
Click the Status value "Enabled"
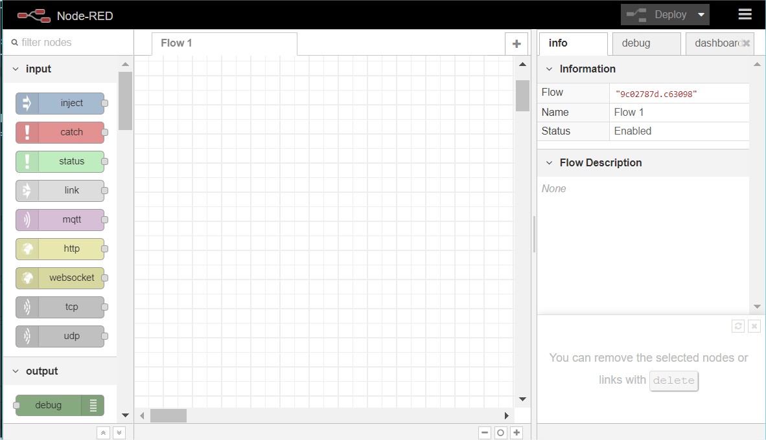(x=633, y=131)
